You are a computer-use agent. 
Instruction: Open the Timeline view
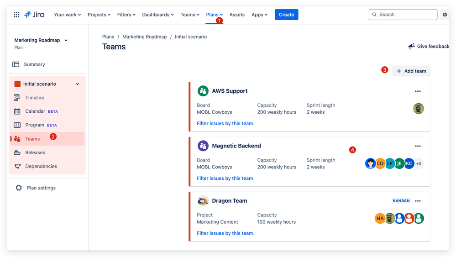(47, 98)
